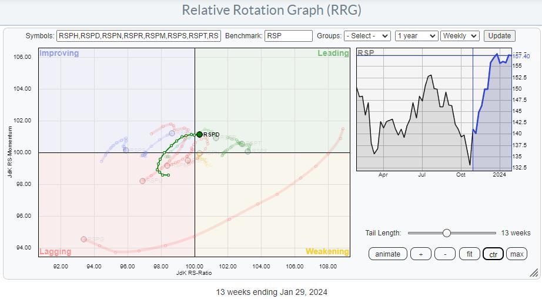Click the Update button
Image resolution: width=542 pixels, height=299 pixels.
pyautogui.click(x=499, y=36)
